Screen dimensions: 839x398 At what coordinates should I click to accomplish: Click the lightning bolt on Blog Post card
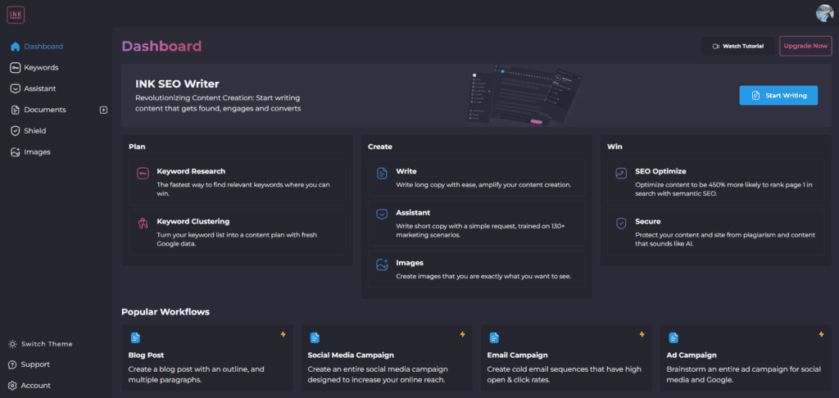point(283,334)
